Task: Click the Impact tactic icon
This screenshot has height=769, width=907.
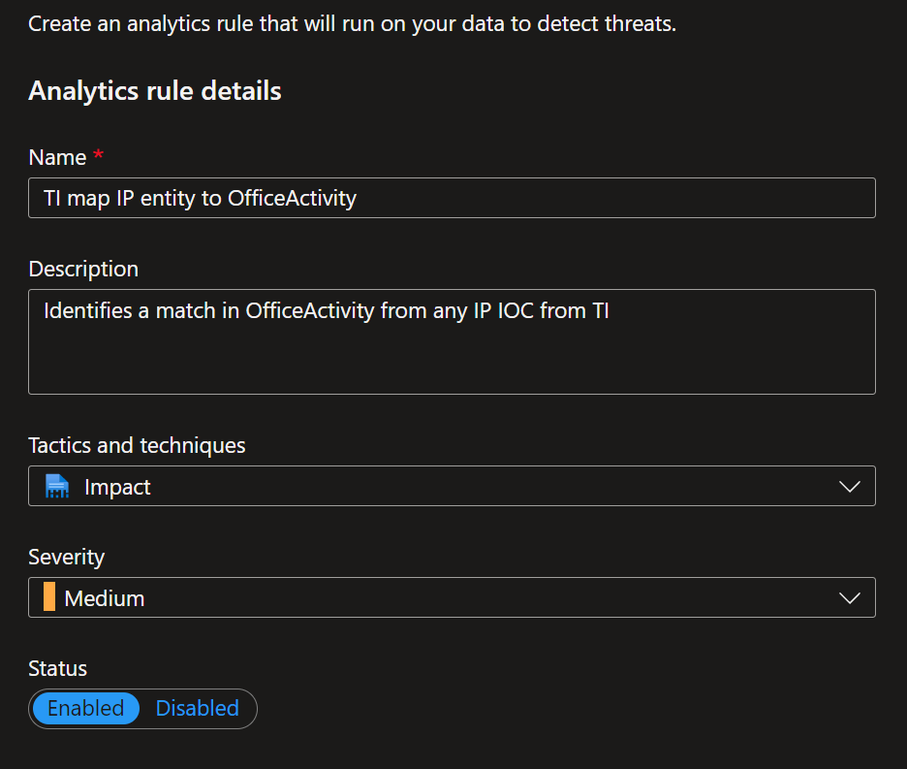Action: [x=56, y=487]
